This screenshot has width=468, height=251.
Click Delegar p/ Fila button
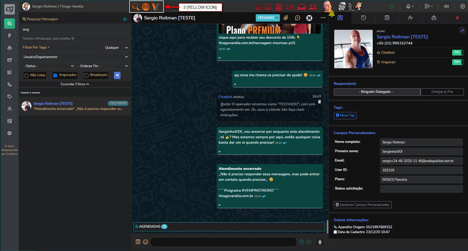coord(442,92)
